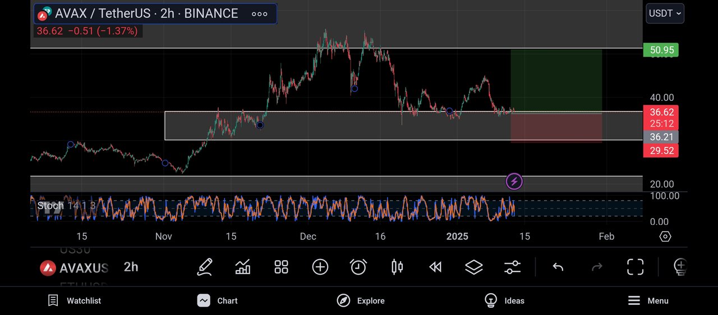
Task: Tap the 36.21 grey price label
Action: [x=661, y=137]
